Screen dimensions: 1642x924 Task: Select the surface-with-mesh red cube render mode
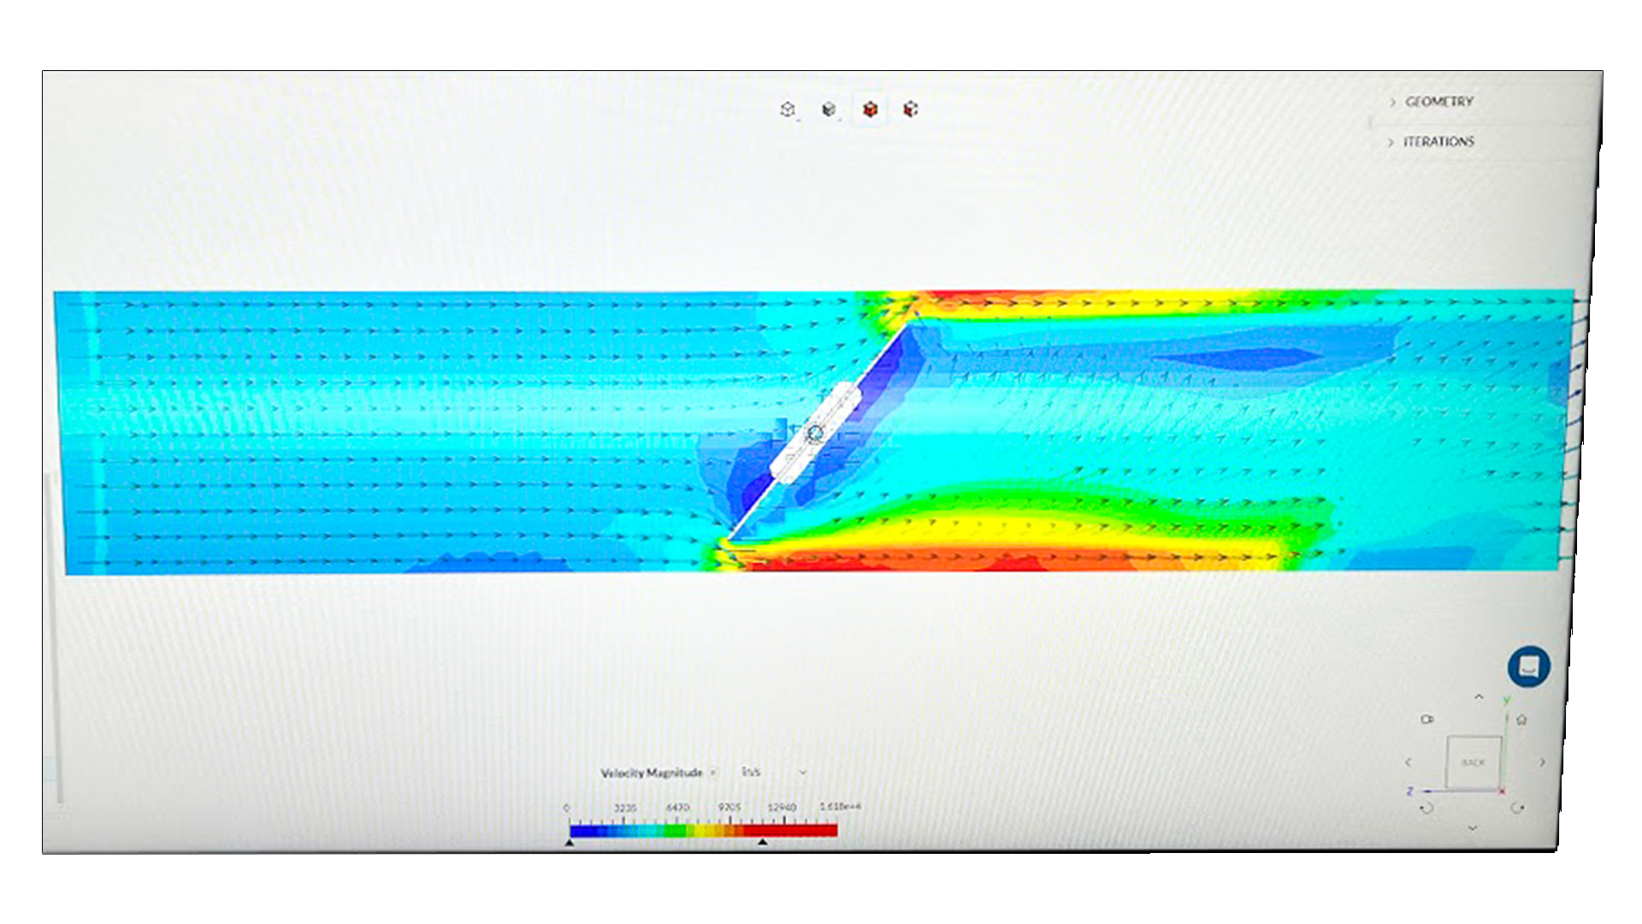(911, 110)
